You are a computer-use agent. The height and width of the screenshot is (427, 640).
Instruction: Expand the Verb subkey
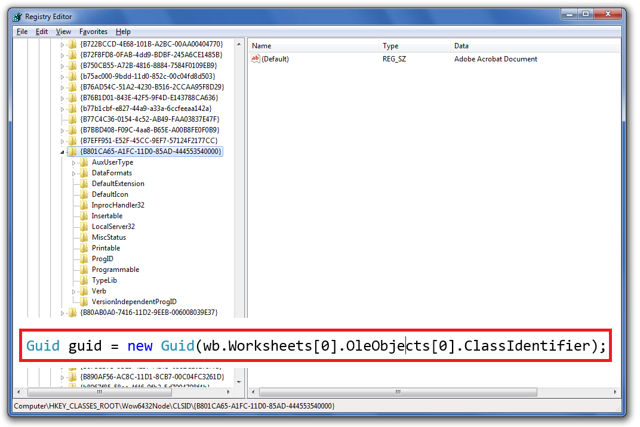pos(75,290)
